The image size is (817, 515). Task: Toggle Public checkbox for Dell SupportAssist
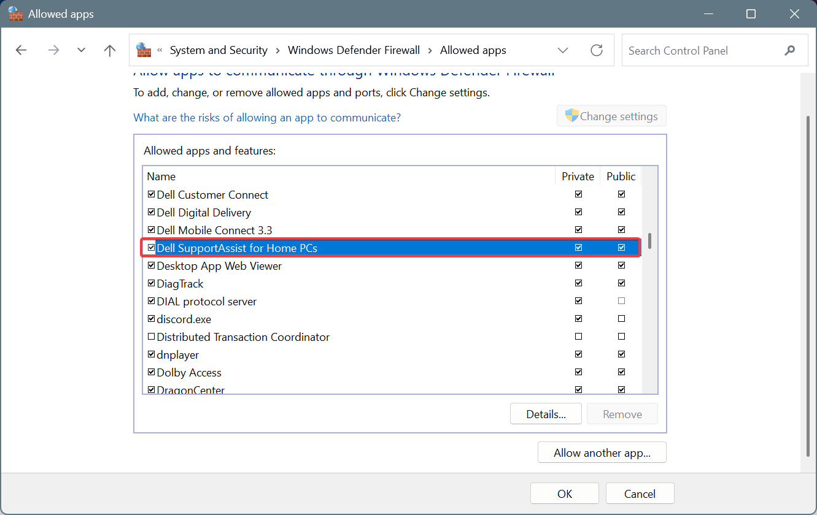[x=621, y=248]
